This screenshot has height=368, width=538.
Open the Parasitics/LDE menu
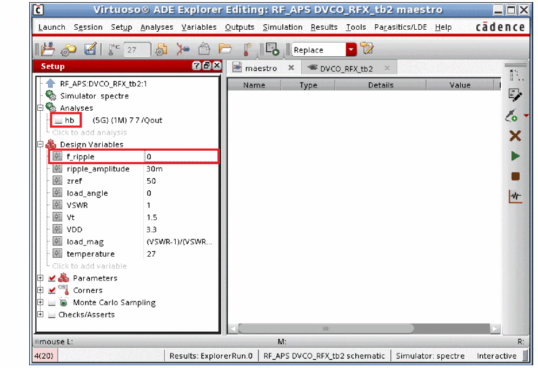pos(401,27)
